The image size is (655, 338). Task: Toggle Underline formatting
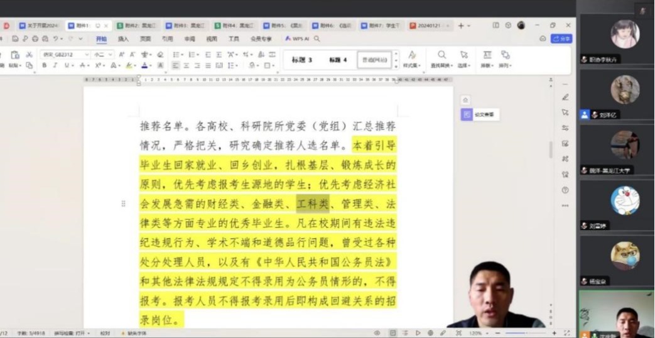point(67,65)
